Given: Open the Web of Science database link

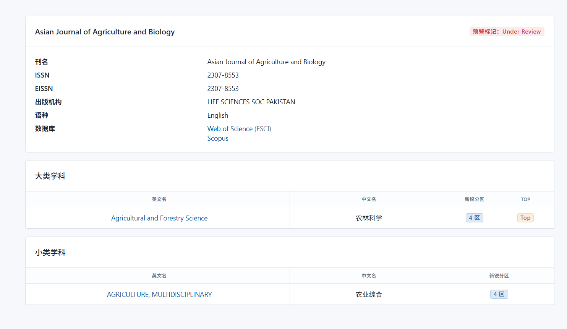Looking at the screenshot, I should [230, 129].
